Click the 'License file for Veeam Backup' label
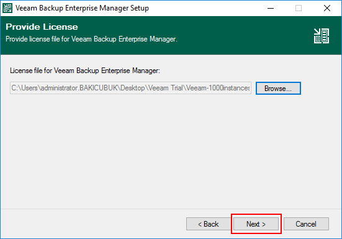This screenshot has width=342, height=239. click(x=85, y=71)
